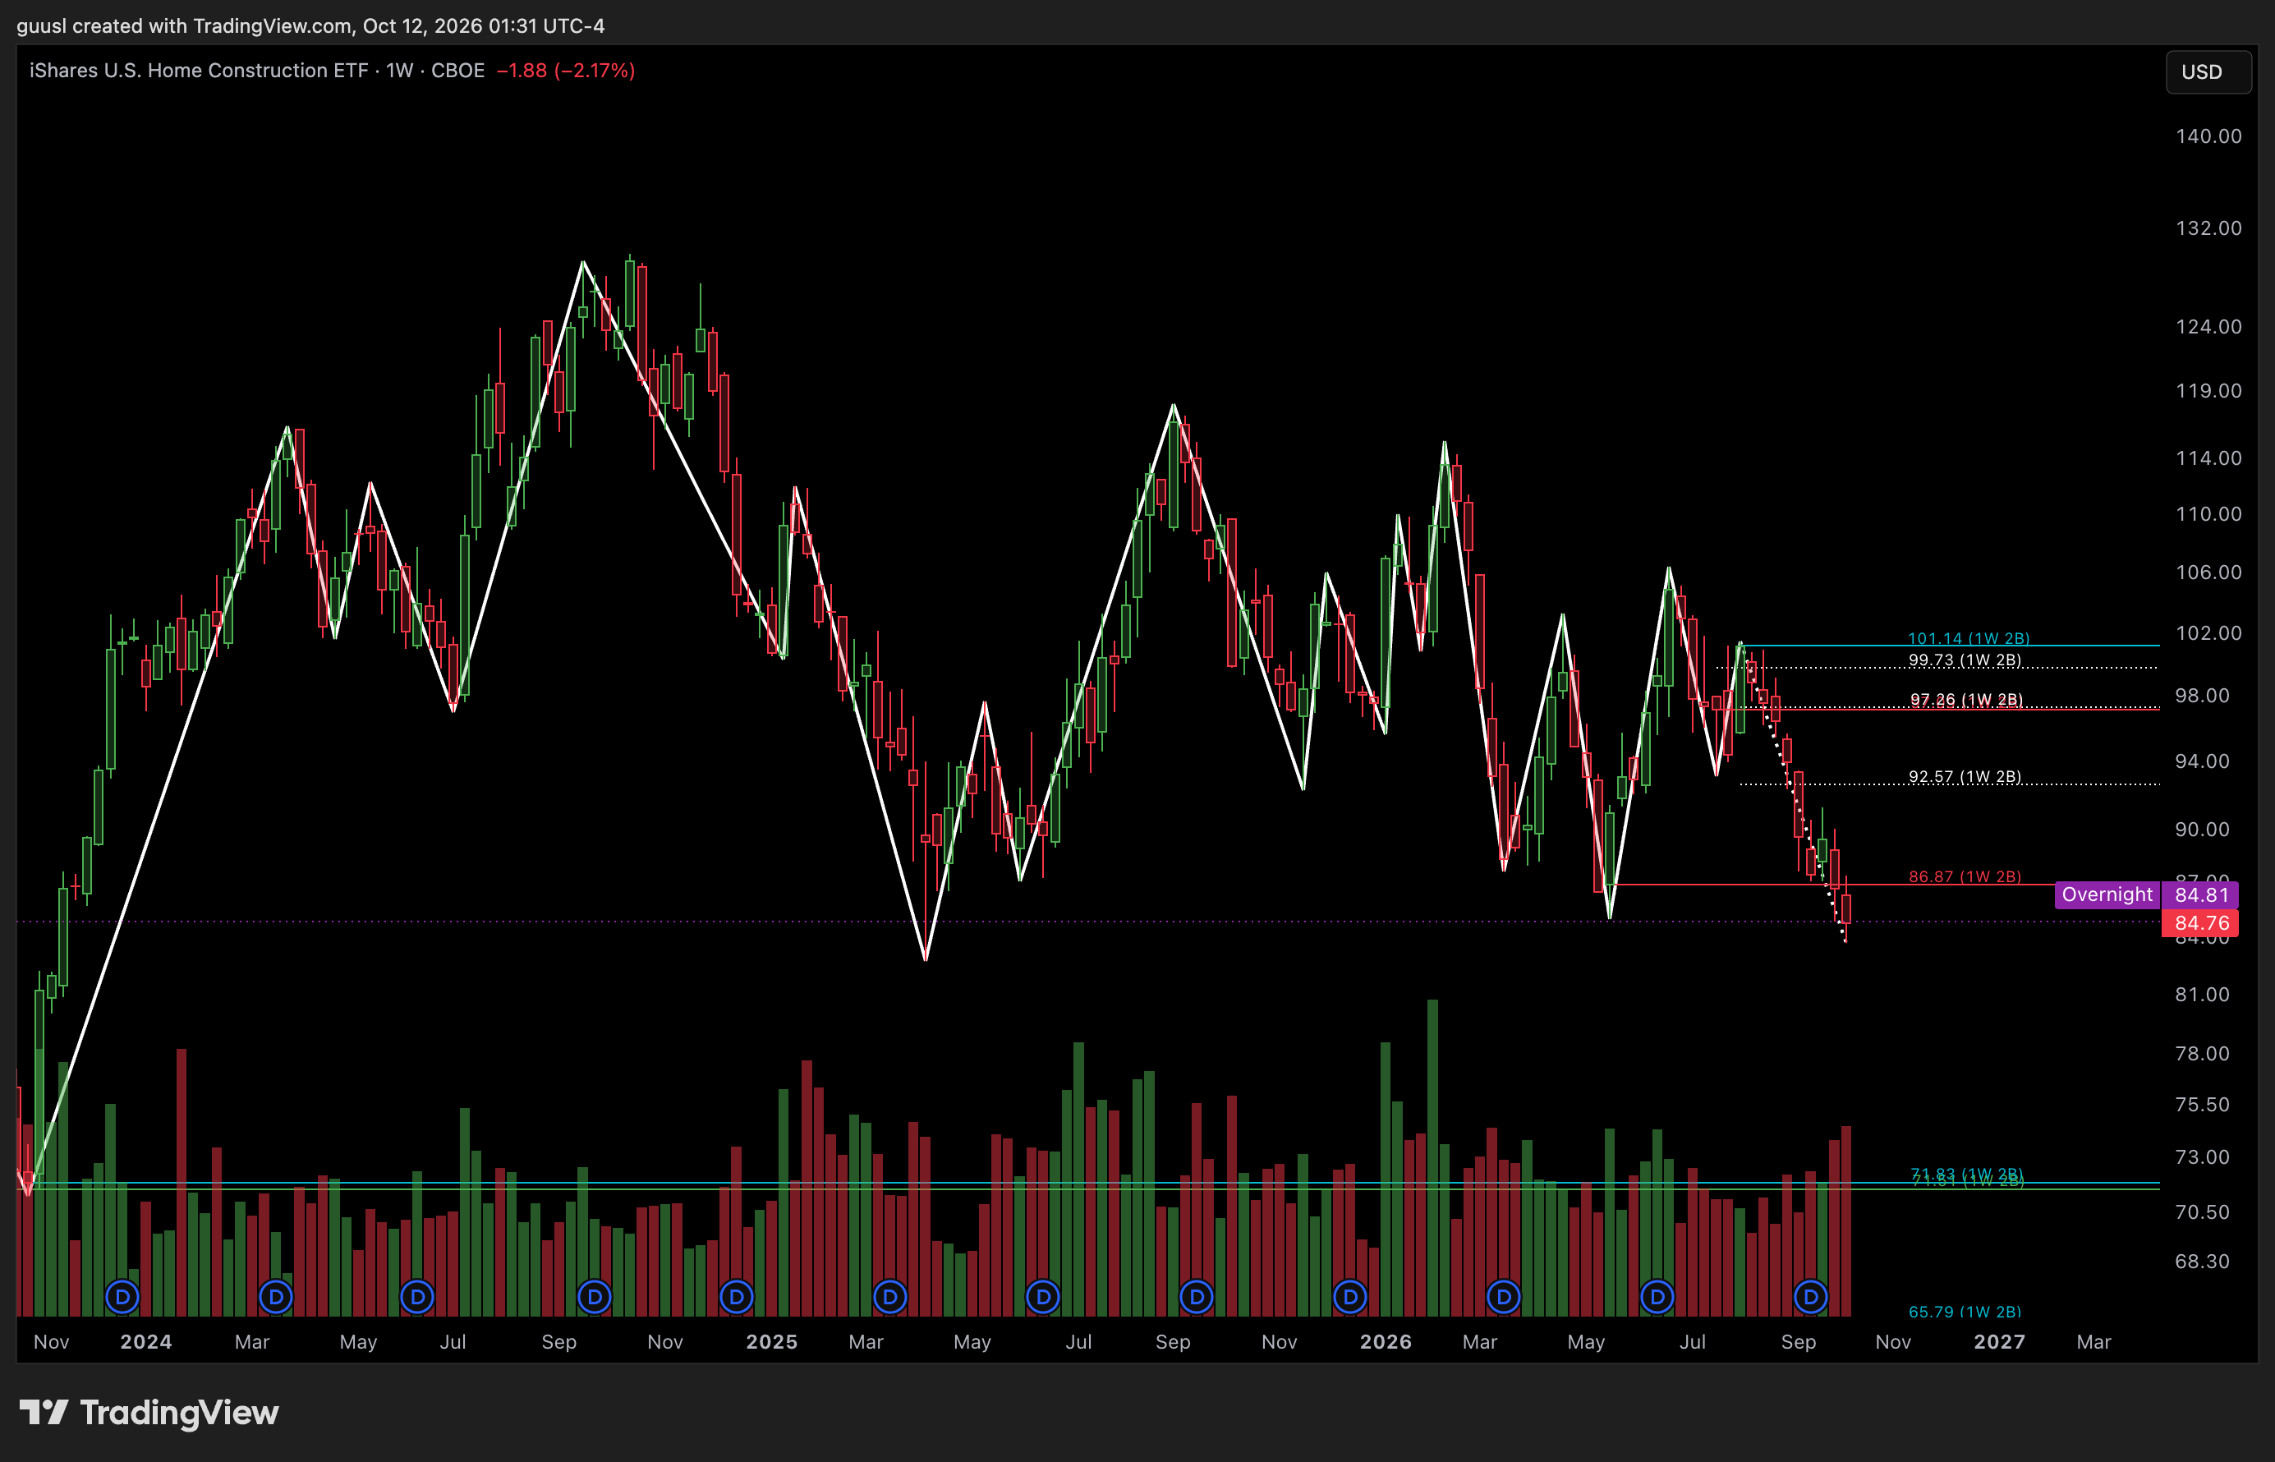Click the snapshot caption naming guusl and TradingView.com

pos(310,25)
